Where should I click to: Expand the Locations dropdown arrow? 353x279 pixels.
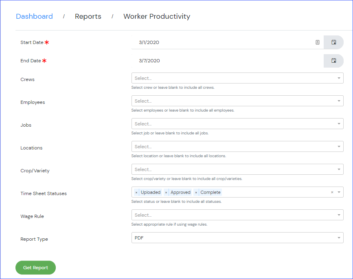[339, 147]
